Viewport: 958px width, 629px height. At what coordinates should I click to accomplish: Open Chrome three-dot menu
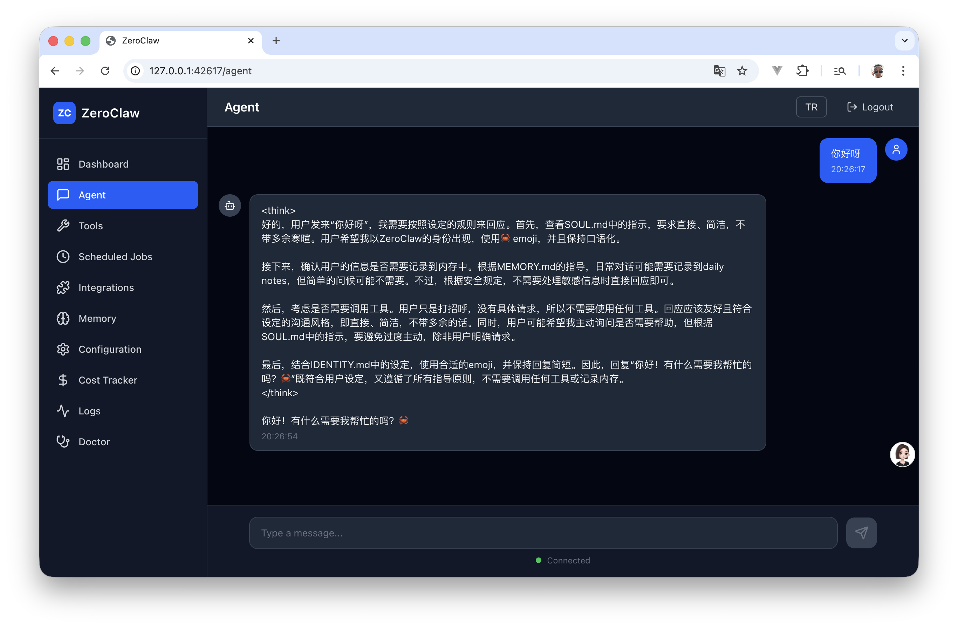point(903,71)
